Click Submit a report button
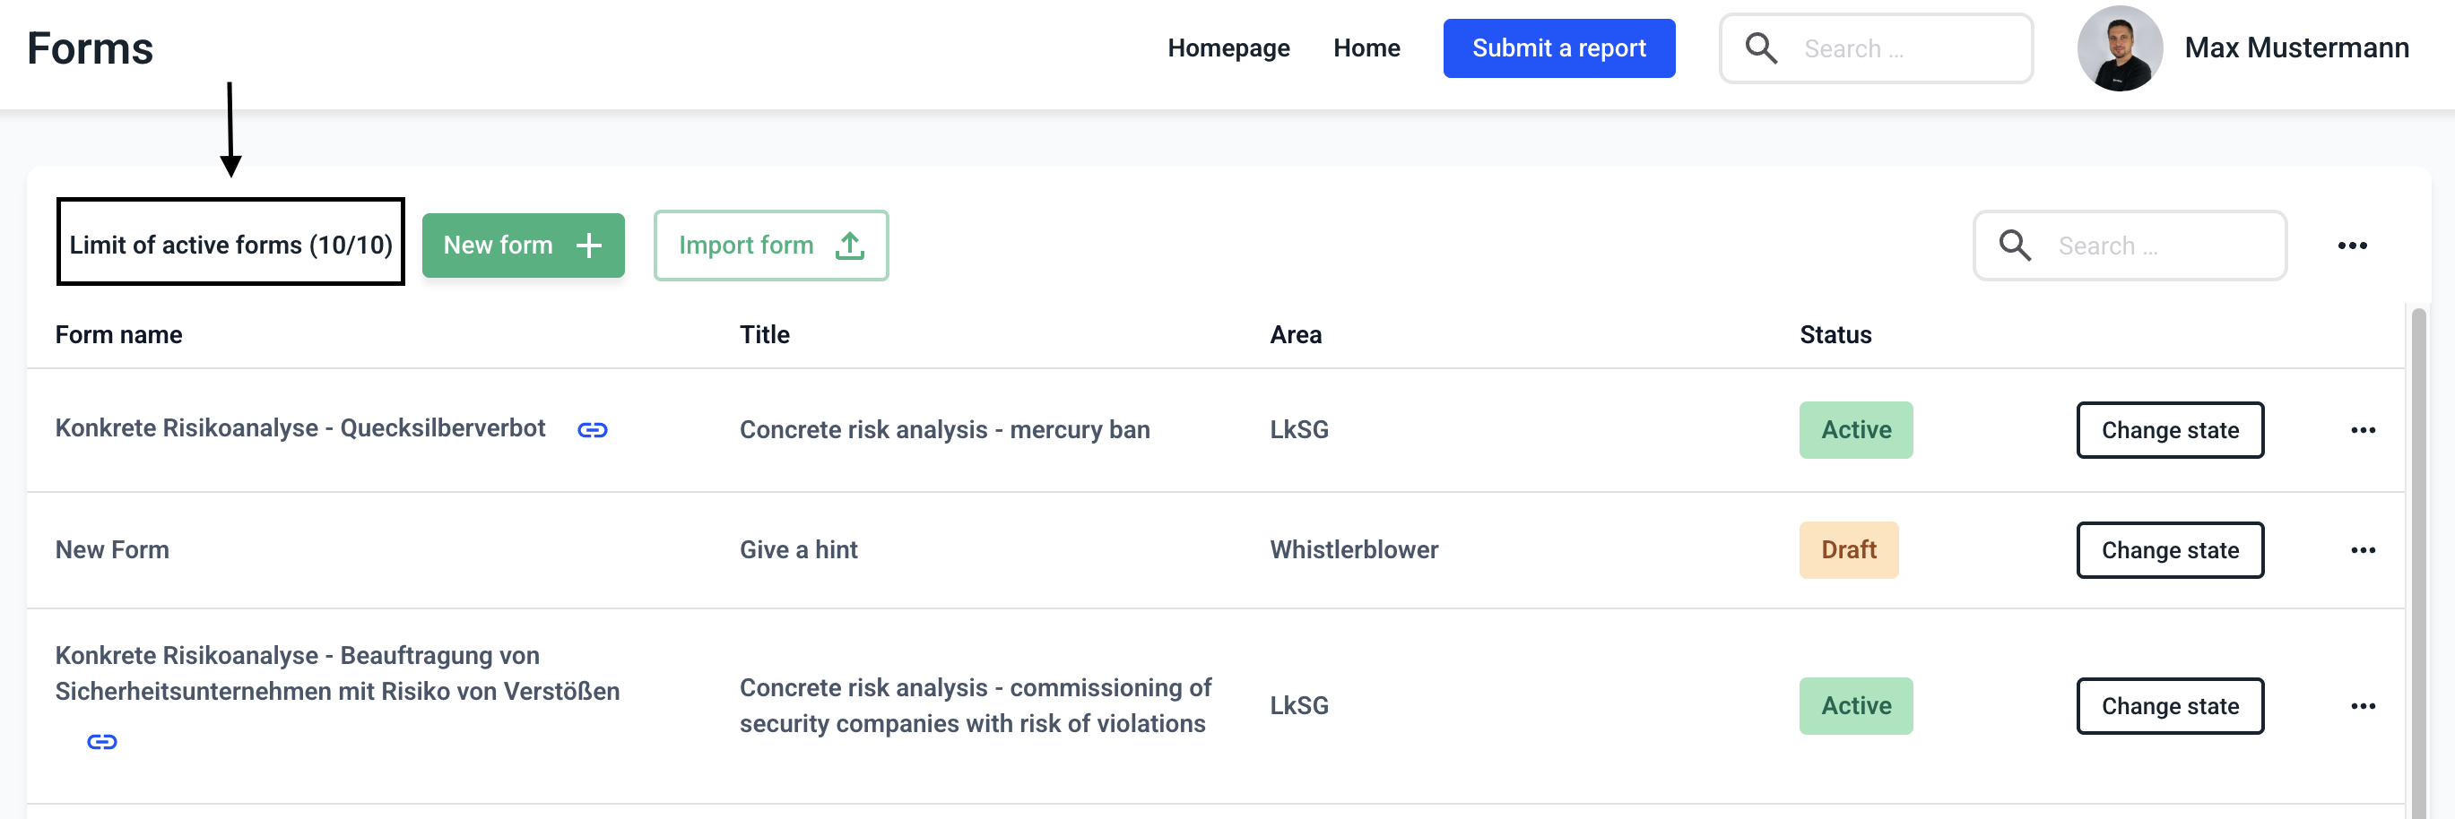Screen dimensions: 2455x819 (x=1558, y=48)
